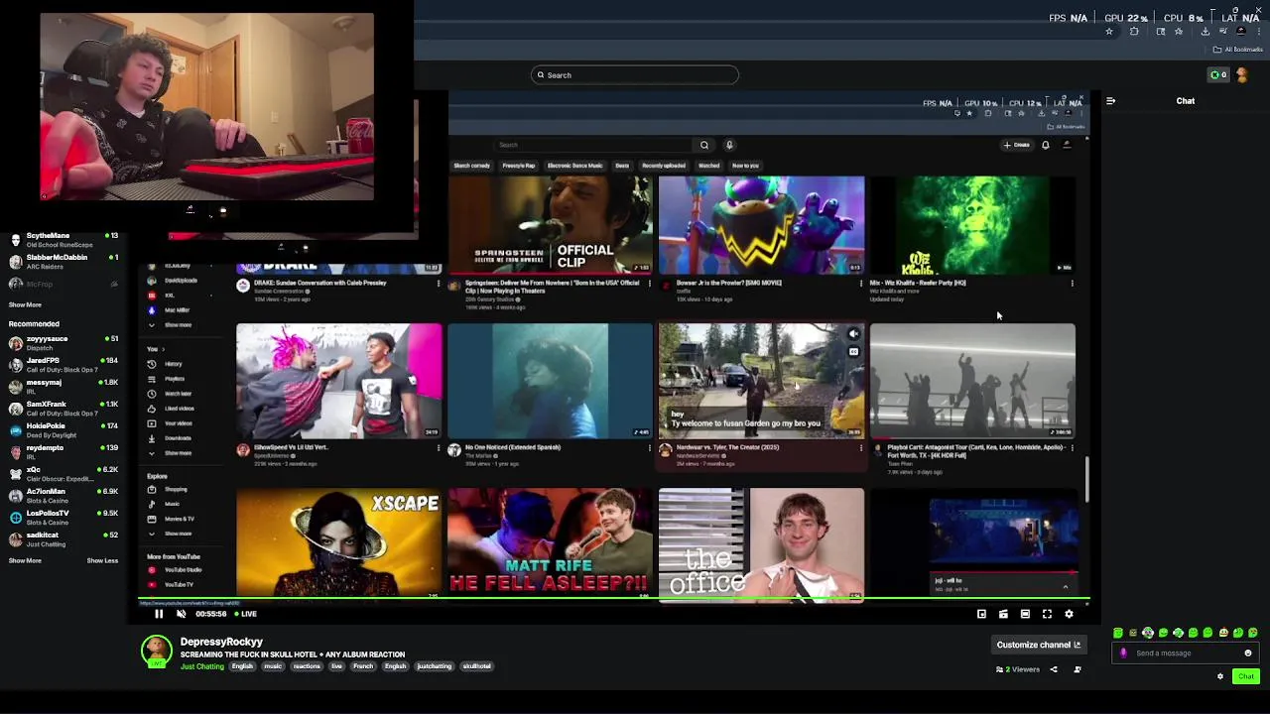Expand followed channels with first Show More
This screenshot has width=1270, height=714.
(x=25, y=304)
